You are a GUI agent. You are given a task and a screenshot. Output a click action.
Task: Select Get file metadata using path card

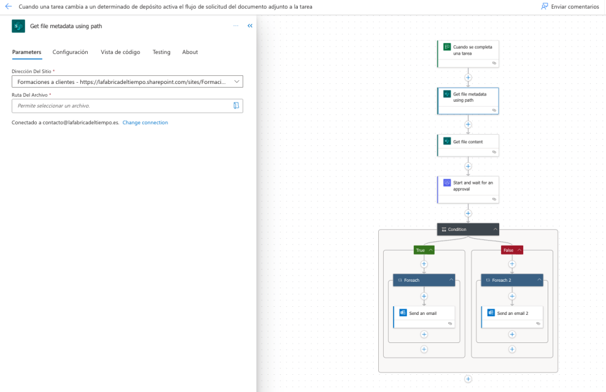click(x=468, y=101)
